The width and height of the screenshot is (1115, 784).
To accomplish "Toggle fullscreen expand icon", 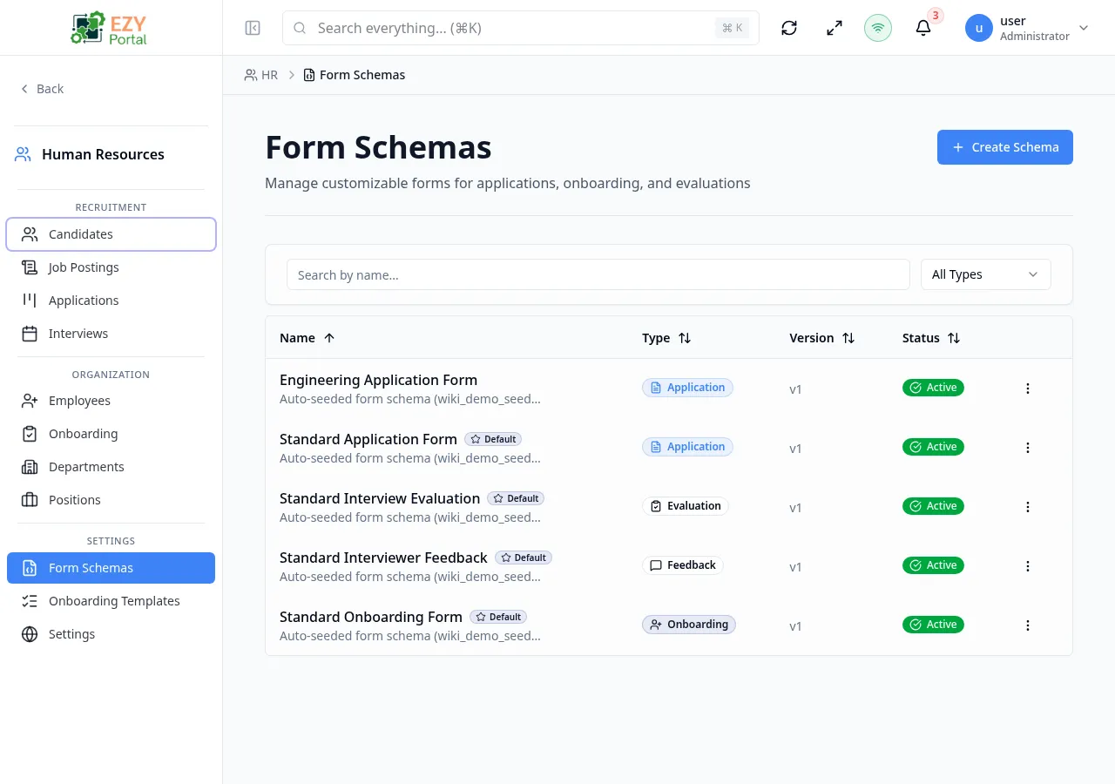I will tap(835, 28).
